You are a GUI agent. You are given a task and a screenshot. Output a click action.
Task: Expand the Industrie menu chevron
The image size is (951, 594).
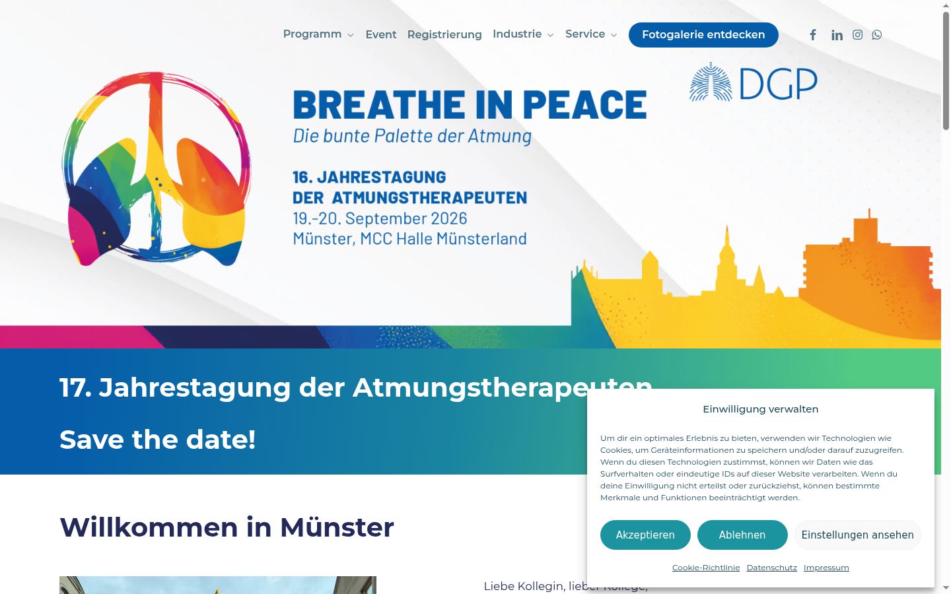(x=550, y=36)
